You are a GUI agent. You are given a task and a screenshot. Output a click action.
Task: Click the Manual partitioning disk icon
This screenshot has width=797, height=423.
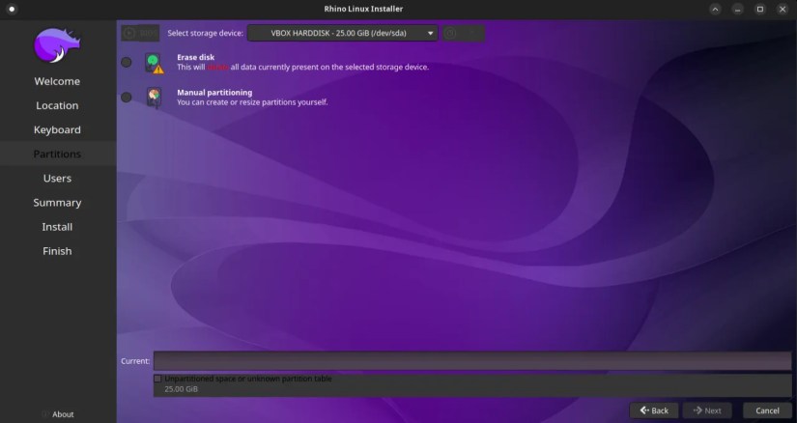154,98
